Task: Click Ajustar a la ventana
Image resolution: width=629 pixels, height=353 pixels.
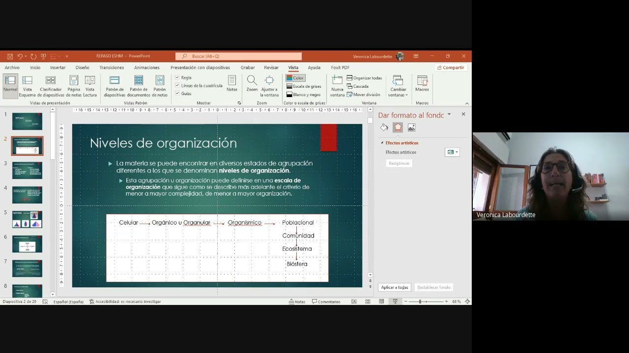Action: 269,86
